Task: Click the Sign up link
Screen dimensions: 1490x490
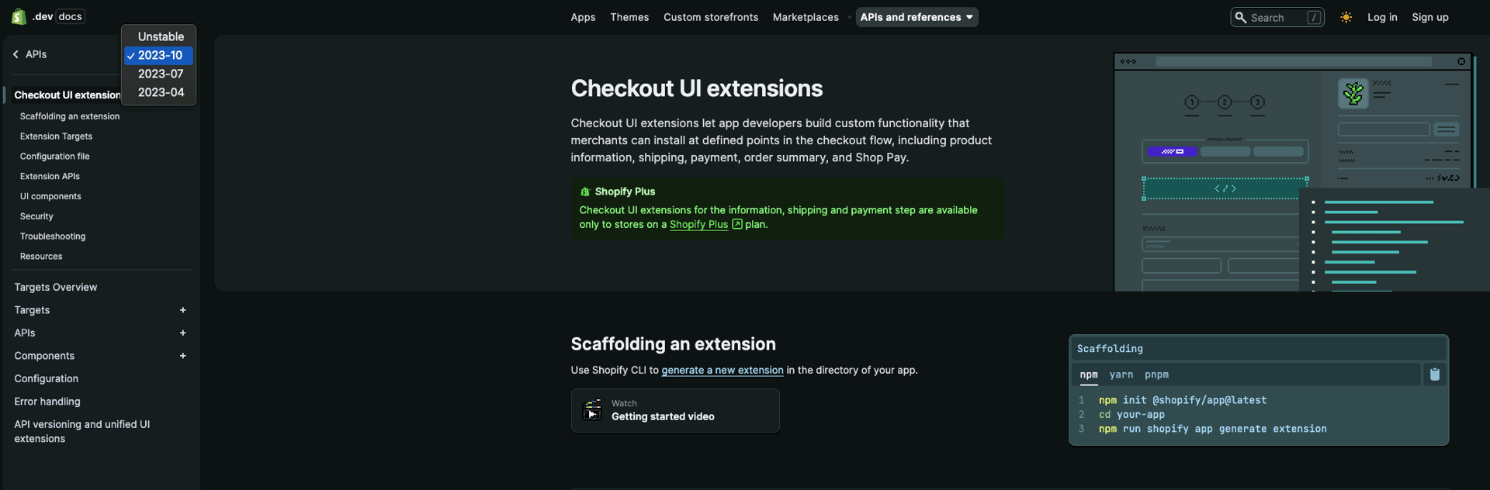Action: pyautogui.click(x=1430, y=17)
